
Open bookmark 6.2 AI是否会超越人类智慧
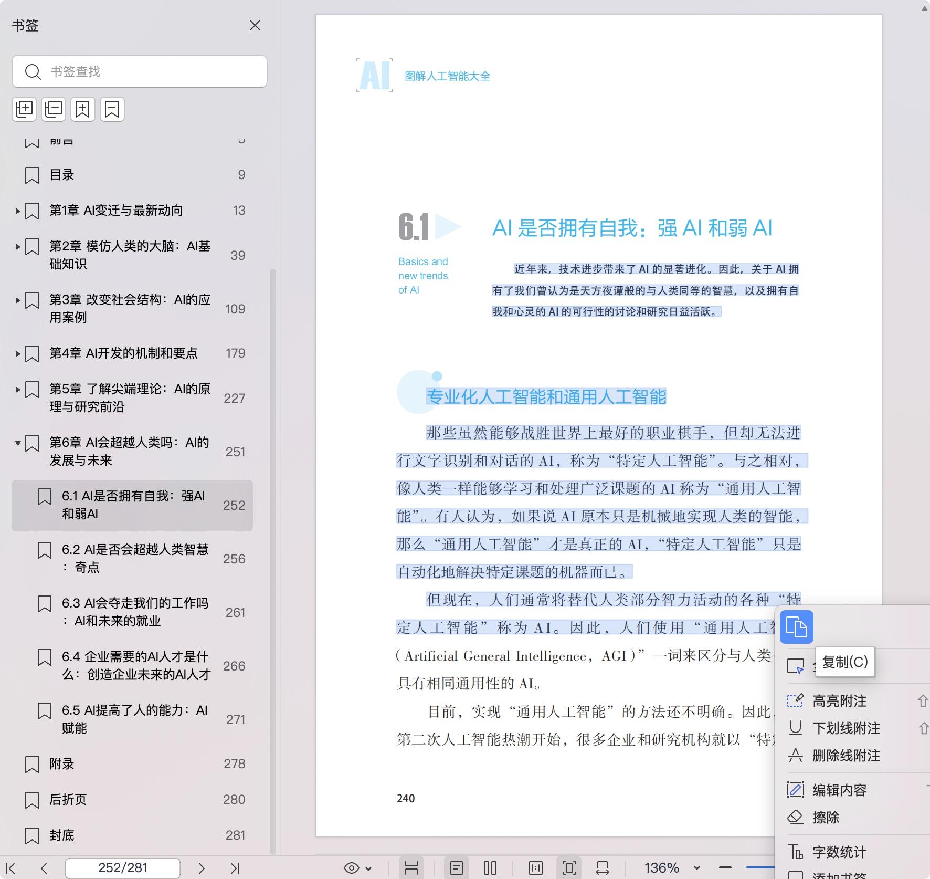[135, 558]
